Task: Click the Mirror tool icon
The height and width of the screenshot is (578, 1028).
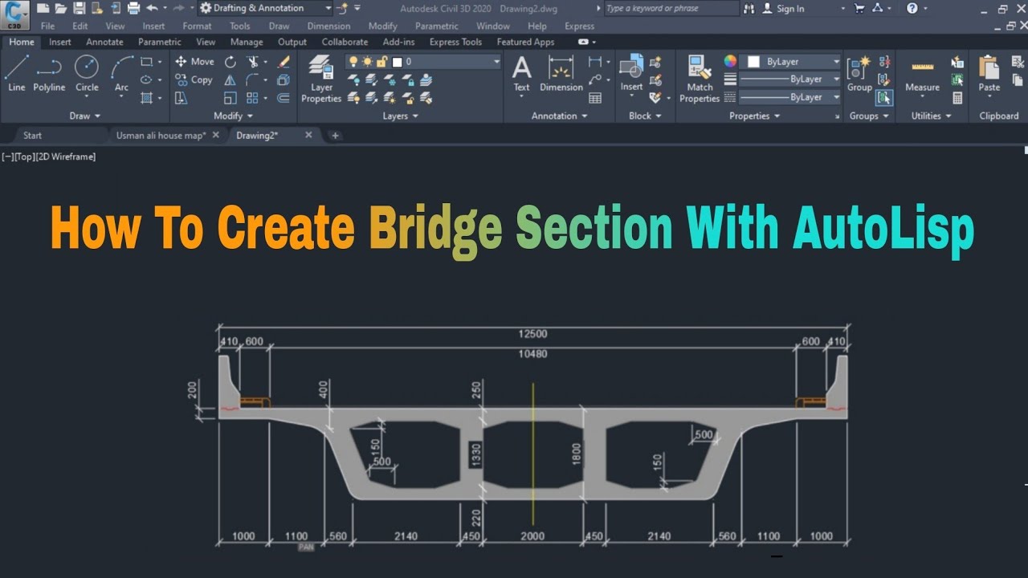Action: tap(230, 79)
